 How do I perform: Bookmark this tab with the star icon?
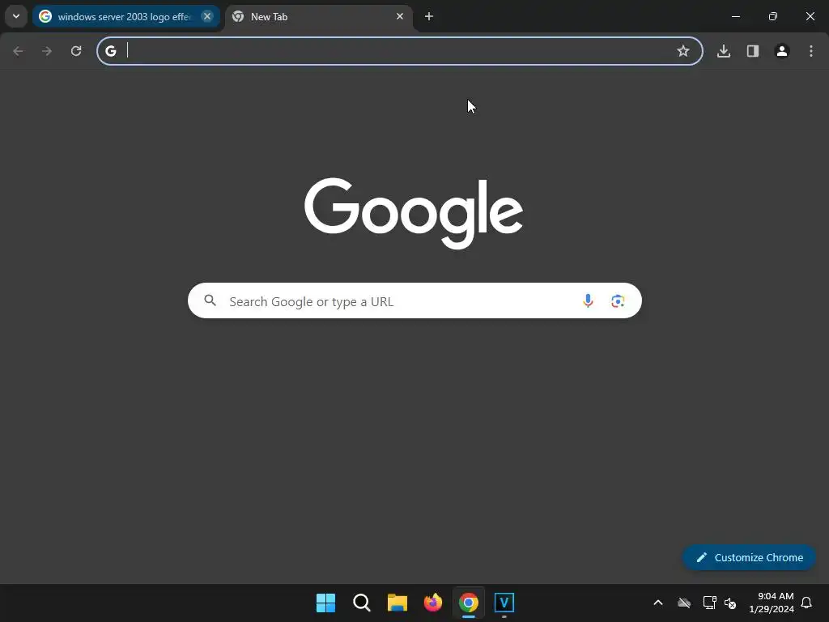point(683,51)
